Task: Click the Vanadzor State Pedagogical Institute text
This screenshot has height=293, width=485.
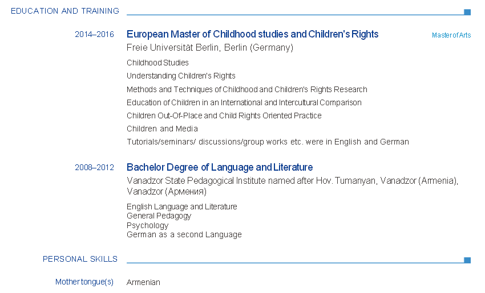Action: pyautogui.click(x=292, y=181)
